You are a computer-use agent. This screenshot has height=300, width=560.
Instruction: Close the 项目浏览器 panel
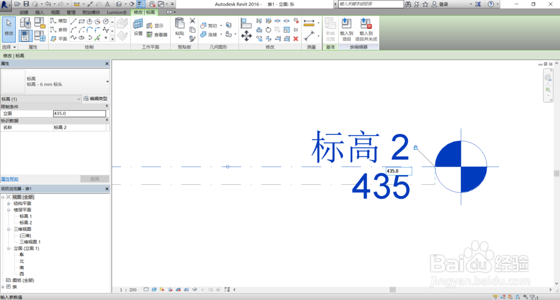tap(107, 189)
